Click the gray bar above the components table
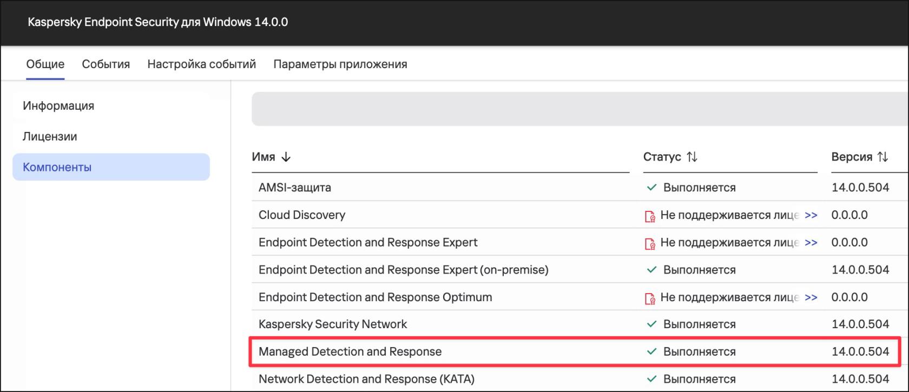The image size is (909, 392). tap(580, 109)
